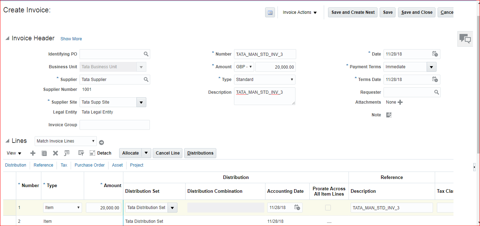Click the Save and Close button
Viewport: 480px width, 226px height.
(x=417, y=12)
